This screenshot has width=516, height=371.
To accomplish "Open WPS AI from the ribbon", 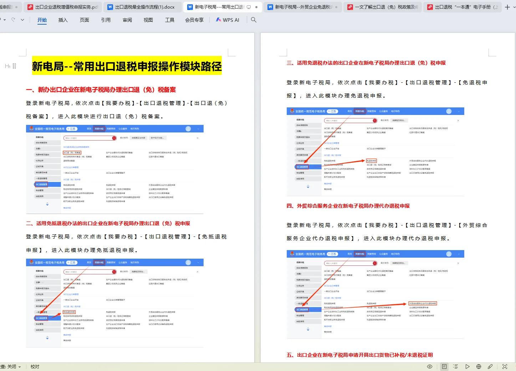I will (228, 20).
